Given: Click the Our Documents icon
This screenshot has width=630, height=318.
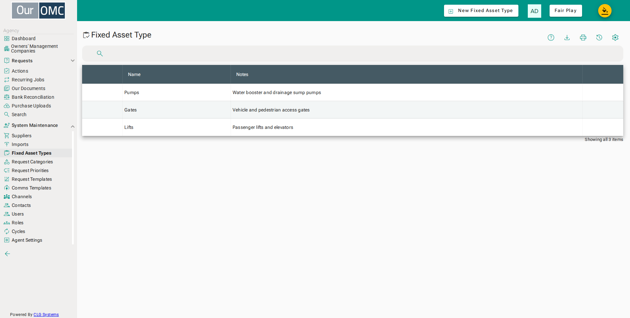Looking at the screenshot, I should click(7, 88).
